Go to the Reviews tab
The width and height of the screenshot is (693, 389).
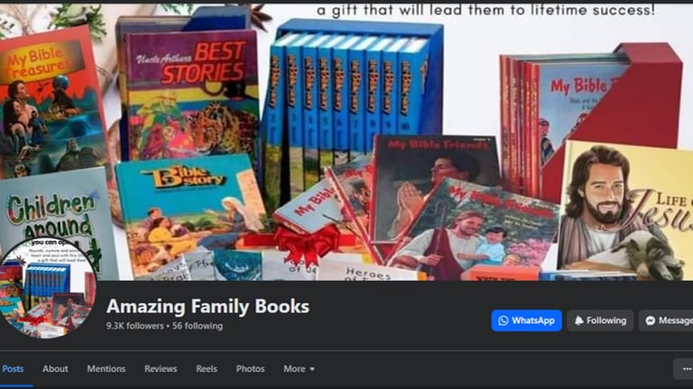161,368
